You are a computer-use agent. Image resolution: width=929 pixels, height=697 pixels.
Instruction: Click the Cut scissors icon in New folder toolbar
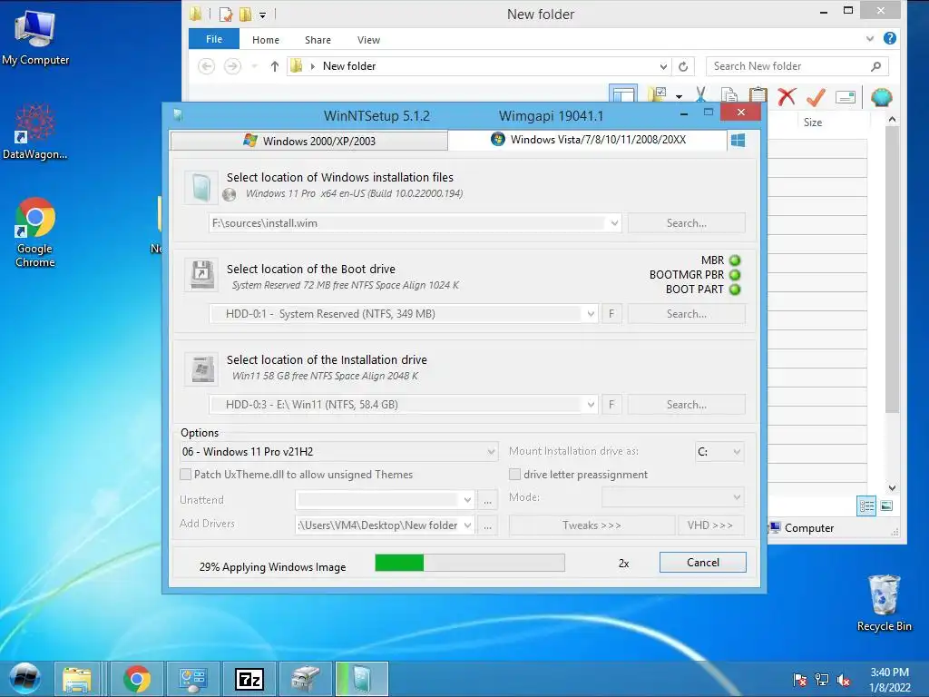tap(701, 95)
